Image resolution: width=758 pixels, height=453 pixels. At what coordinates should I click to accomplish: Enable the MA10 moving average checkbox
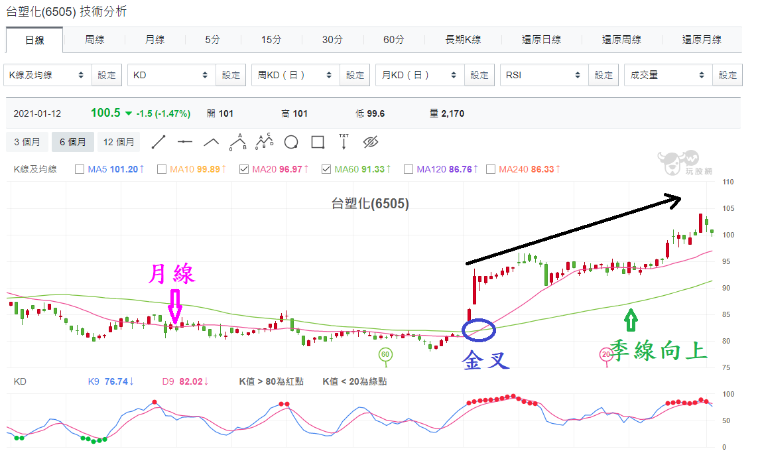click(162, 169)
